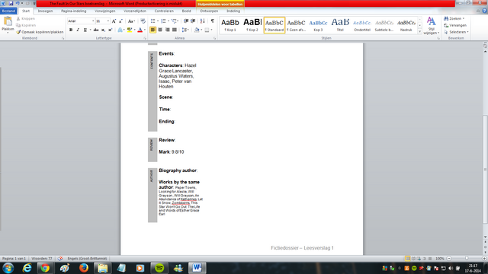Click the Plakken paste icon
Image resolution: width=488 pixels, height=274 pixels.
point(8,22)
